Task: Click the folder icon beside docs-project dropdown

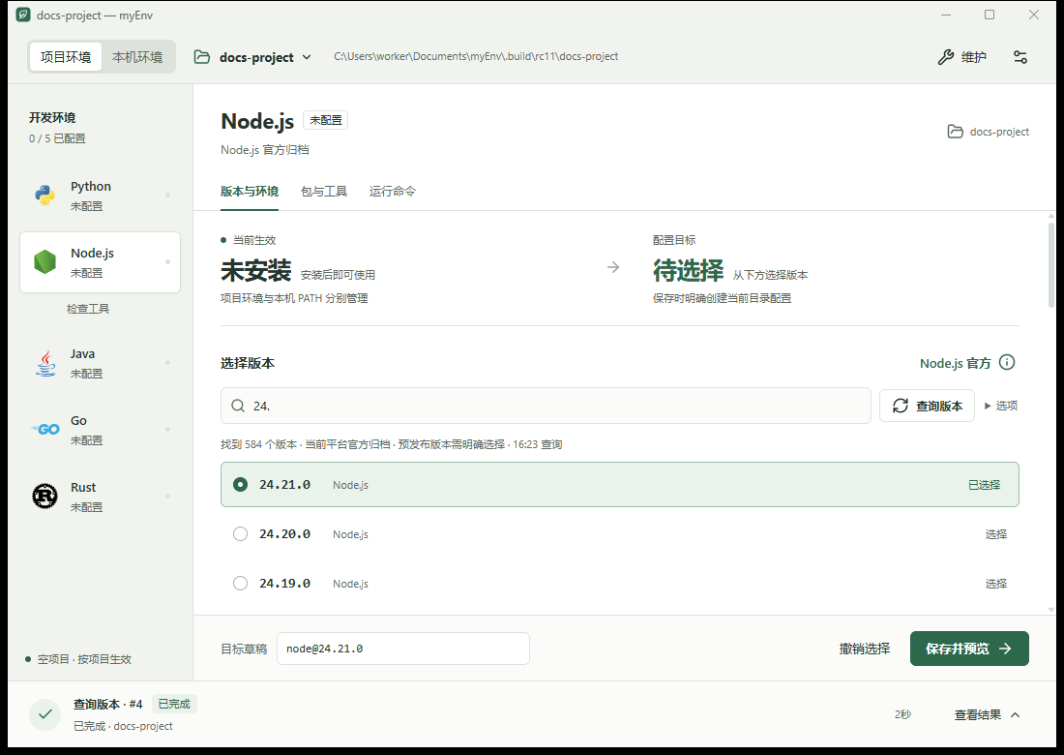Action: point(201,57)
